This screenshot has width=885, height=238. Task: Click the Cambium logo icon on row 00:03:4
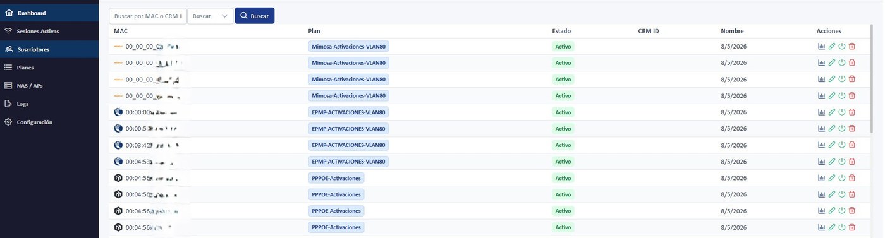pyautogui.click(x=118, y=145)
